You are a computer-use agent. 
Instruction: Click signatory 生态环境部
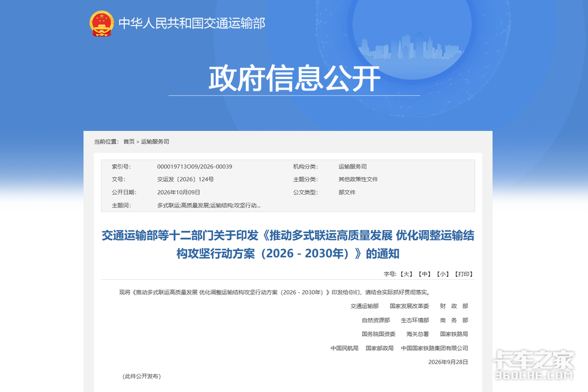pyautogui.click(x=415, y=320)
